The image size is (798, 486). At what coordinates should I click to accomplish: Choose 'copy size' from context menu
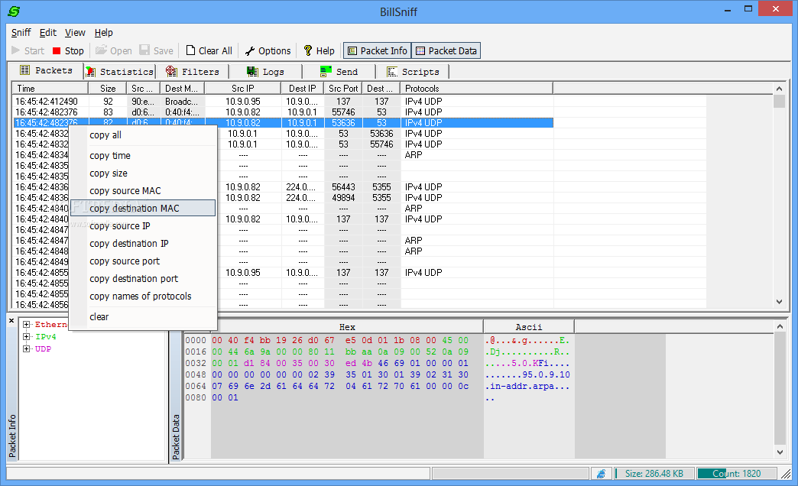[142, 173]
